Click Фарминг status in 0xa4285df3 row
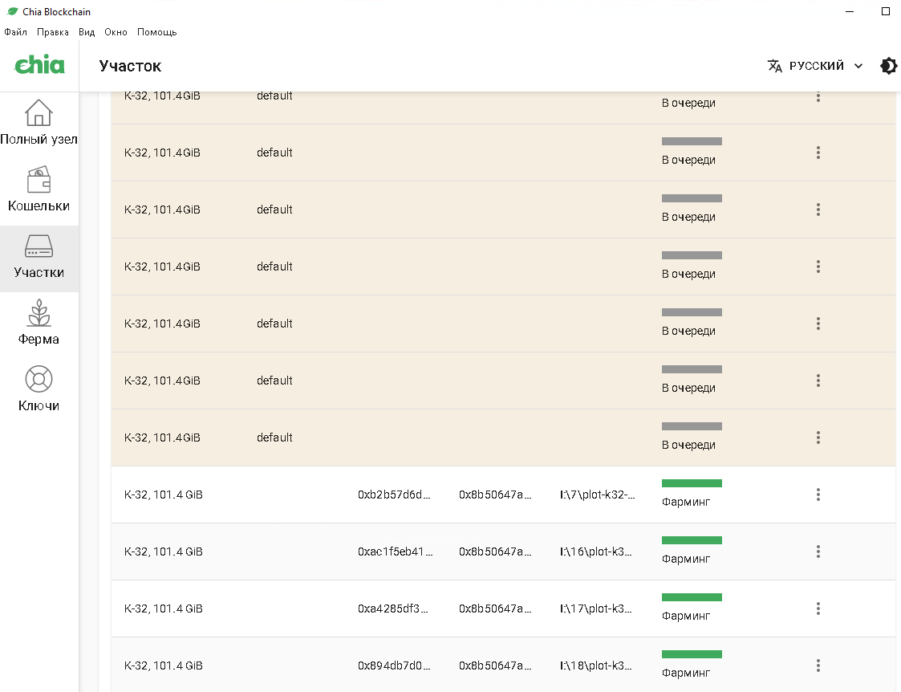Image resolution: width=901 pixels, height=692 pixels. tap(685, 616)
